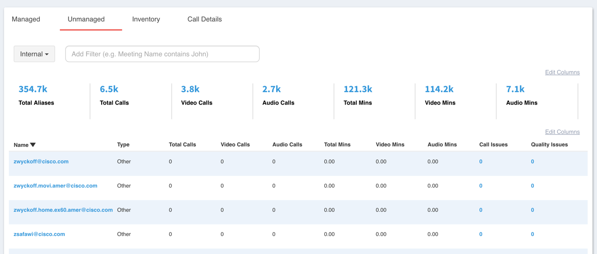Screen dimensions: 597x254
Task: Click the Add Filter input field
Action: point(162,54)
